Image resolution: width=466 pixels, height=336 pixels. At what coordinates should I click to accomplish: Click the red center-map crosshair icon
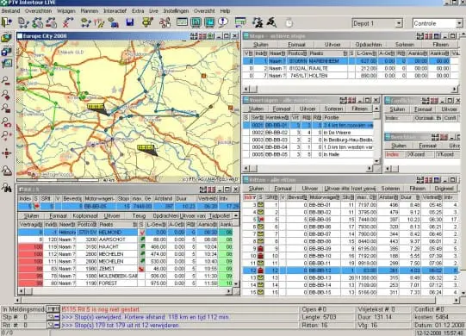point(6,153)
